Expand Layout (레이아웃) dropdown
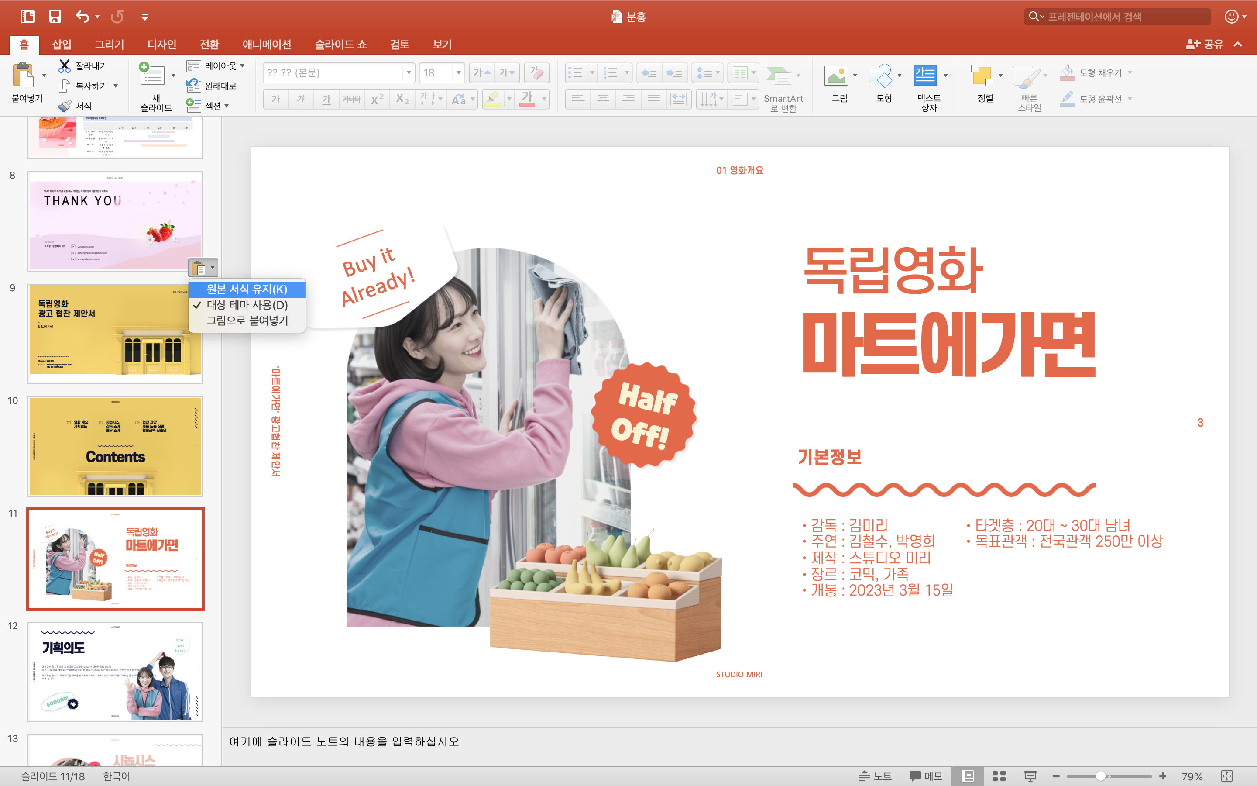The height and width of the screenshot is (786, 1257). click(x=242, y=66)
